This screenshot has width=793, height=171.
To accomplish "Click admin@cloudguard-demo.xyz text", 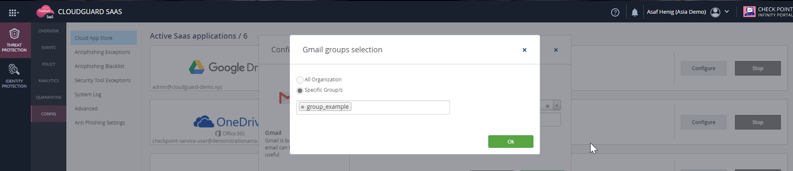I will pos(187,87).
